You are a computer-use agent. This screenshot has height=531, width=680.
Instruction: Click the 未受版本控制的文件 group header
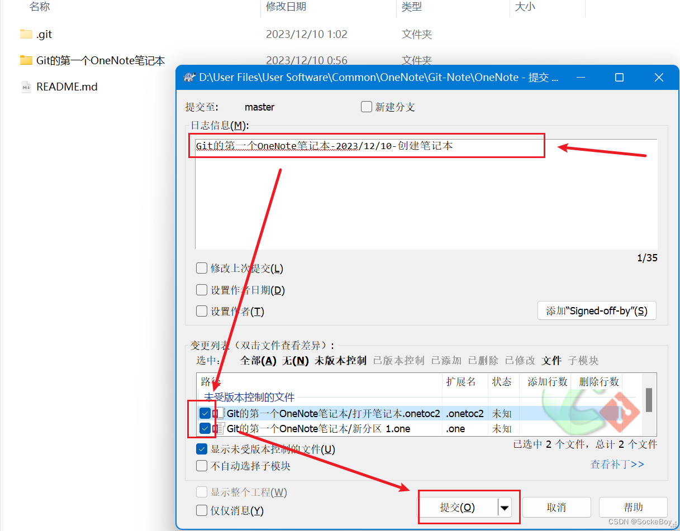pyautogui.click(x=249, y=398)
